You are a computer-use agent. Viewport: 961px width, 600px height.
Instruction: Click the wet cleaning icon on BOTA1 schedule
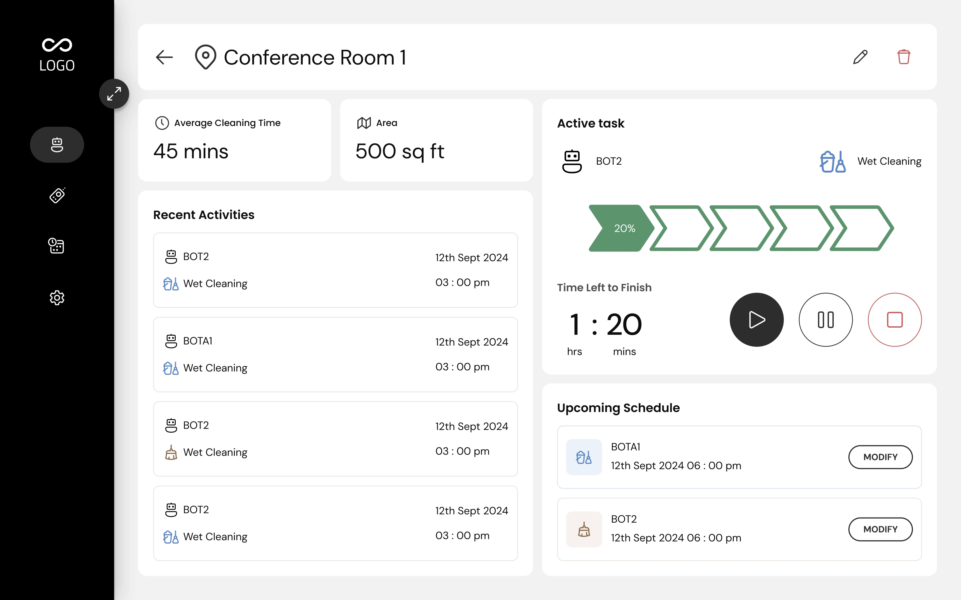coord(584,457)
